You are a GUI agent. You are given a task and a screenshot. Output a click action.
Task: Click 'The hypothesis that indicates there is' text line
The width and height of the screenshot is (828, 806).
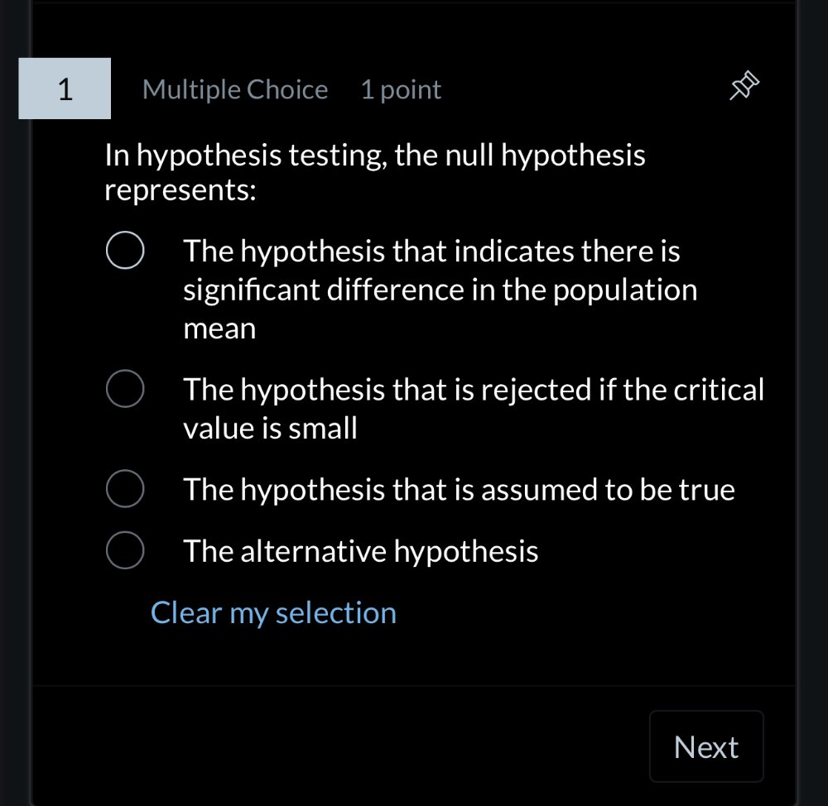[431, 251]
